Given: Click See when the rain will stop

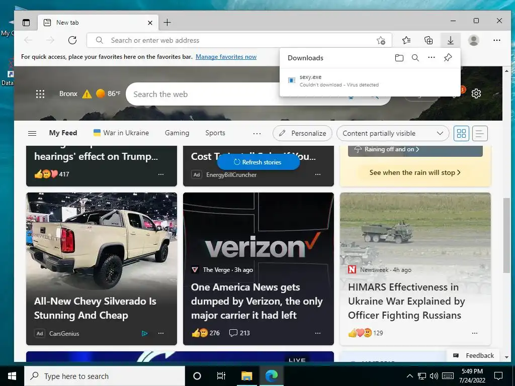Looking at the screenshot, I should click(415, 173).
